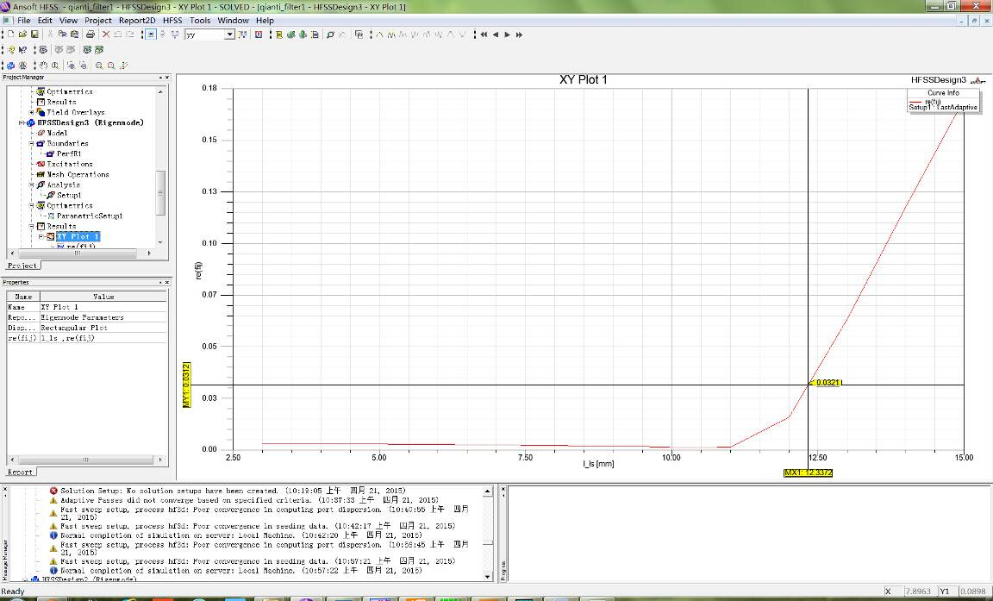Collapse the Boundaries tree node
993x601 pixels.
(x=32, y=144)
